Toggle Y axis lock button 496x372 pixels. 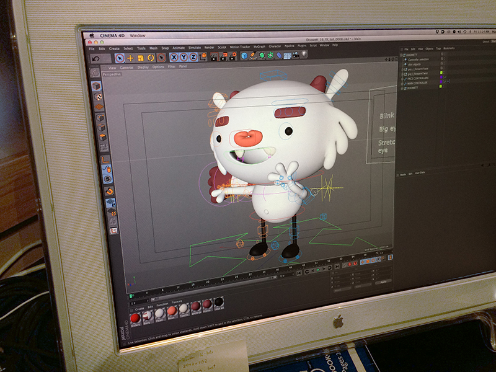[x=184, y=57]
